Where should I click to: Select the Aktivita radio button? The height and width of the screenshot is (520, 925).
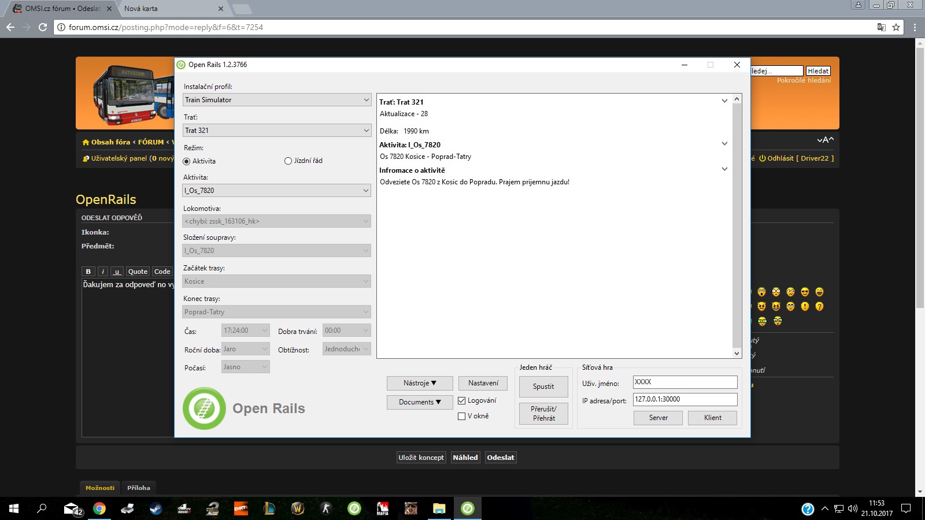coord(187,161)
